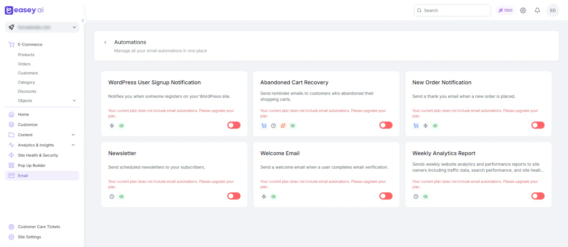Toggle Abandoned Cart Recovery switch
This screenshot has height=247, width=568.
[x=386, y=125]
